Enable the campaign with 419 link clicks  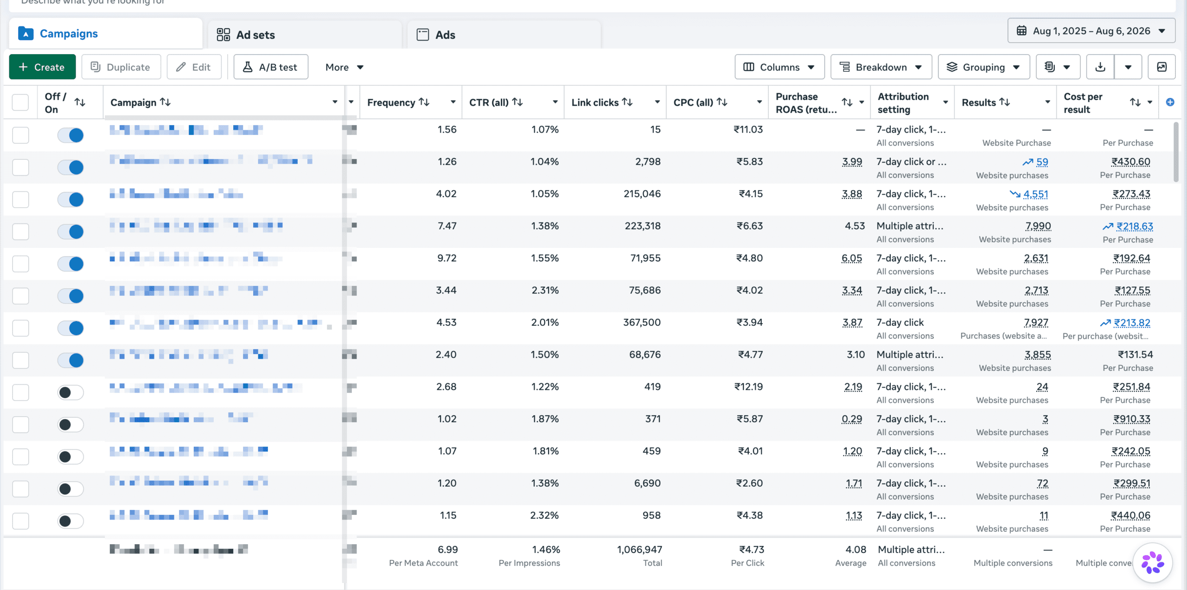70,392
